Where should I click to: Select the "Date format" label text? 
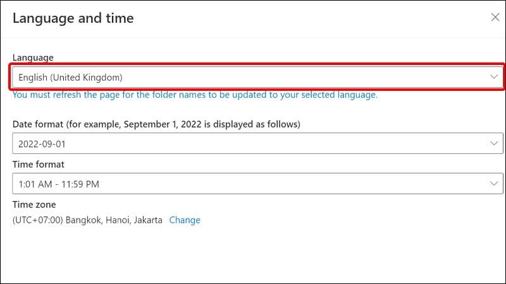point(38,124)
